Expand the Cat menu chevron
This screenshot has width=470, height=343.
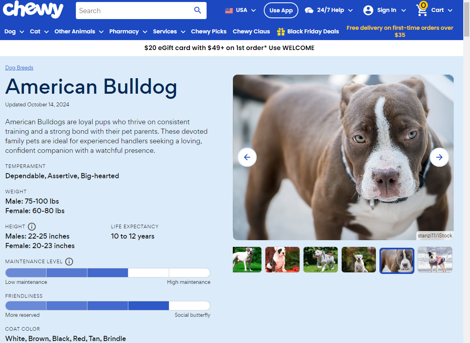pos(46,32)
